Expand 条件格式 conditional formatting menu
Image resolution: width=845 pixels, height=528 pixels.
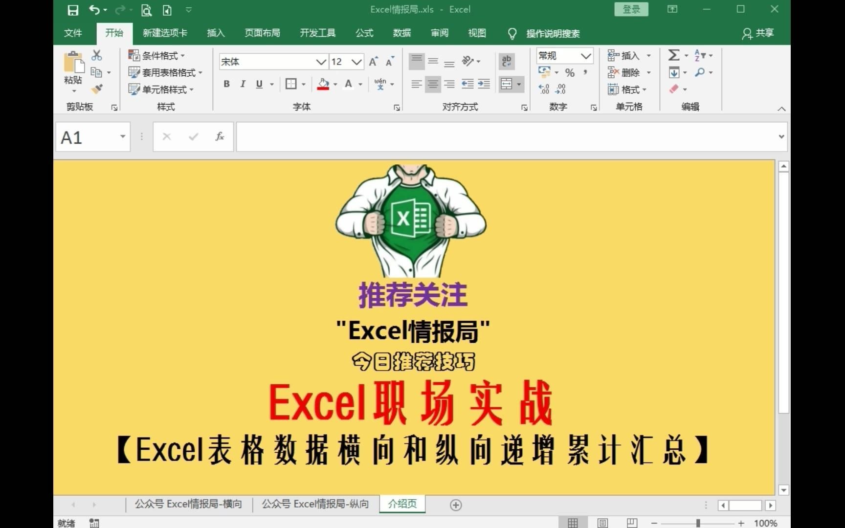point(156,55)
